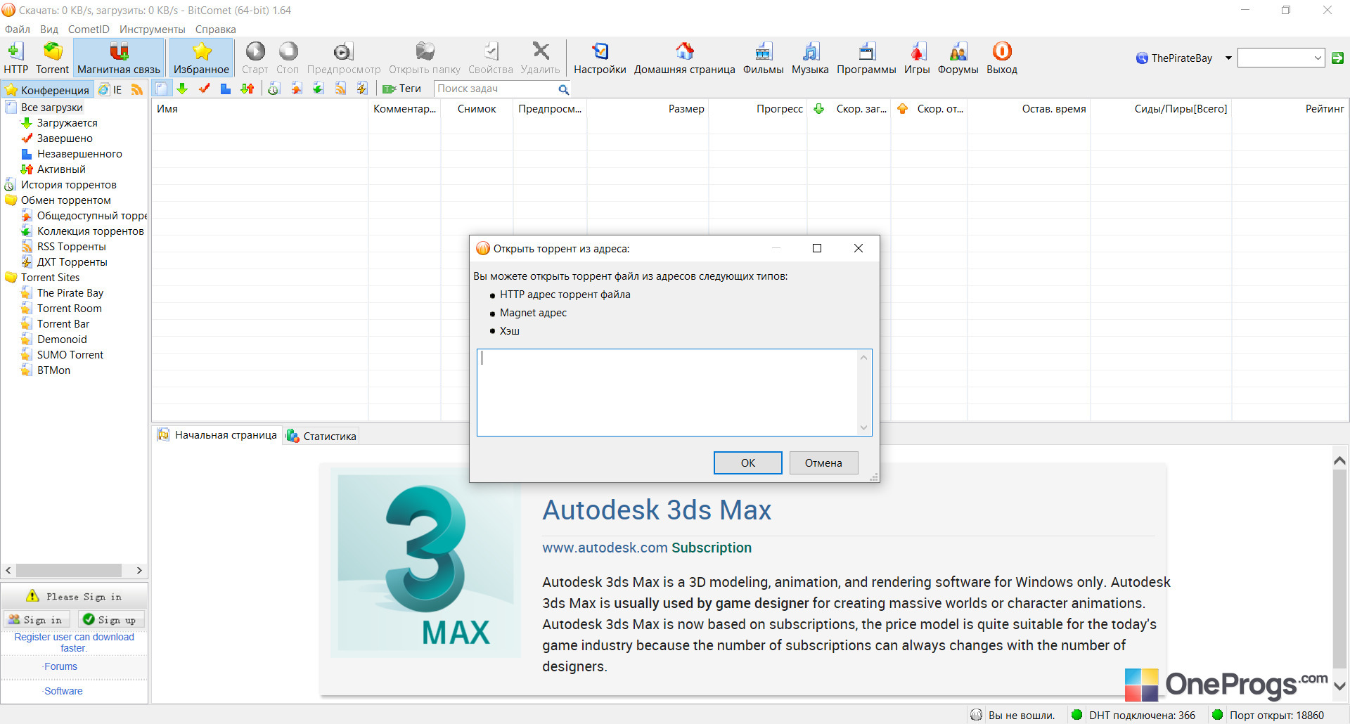Viewport: 1350px width, 724px height.
Task: Open the Музыка section
Action: pyautogui.click(x=810, y=58)
